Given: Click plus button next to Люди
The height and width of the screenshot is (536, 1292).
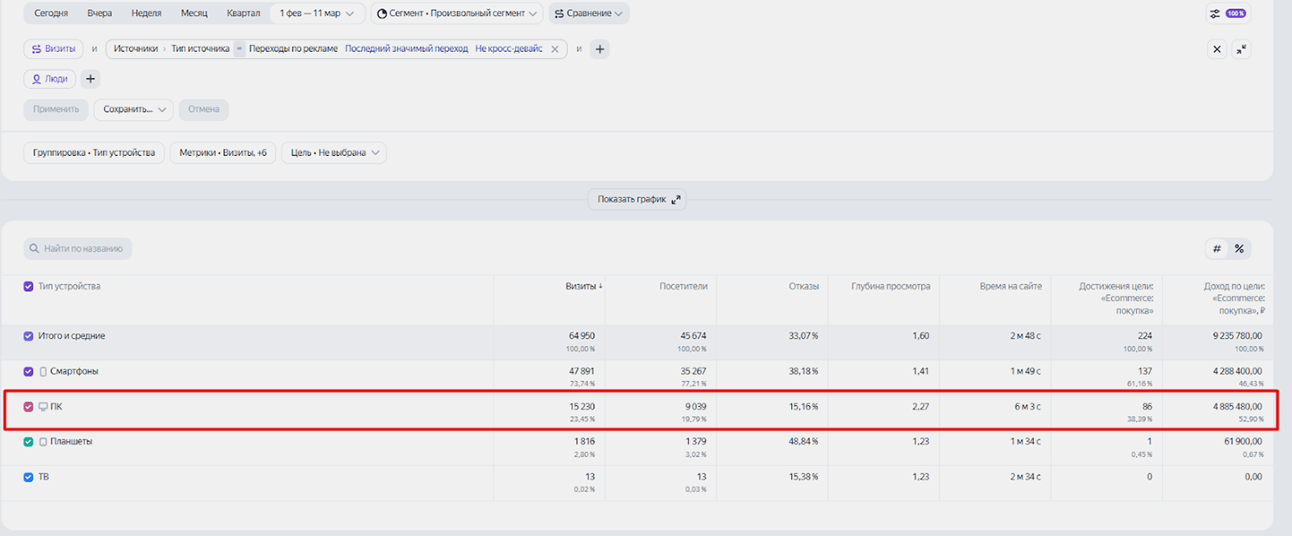Looking at the screenshot, I should [x=91, y=79].
